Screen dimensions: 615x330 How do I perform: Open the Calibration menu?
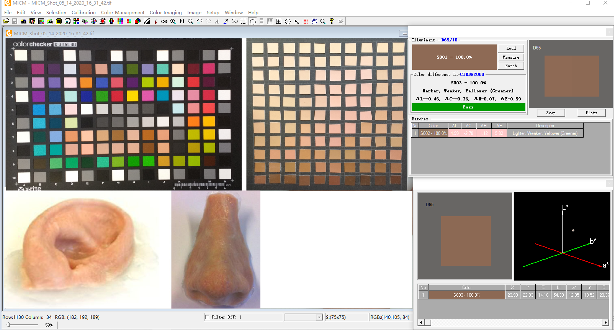pos(83,13)
